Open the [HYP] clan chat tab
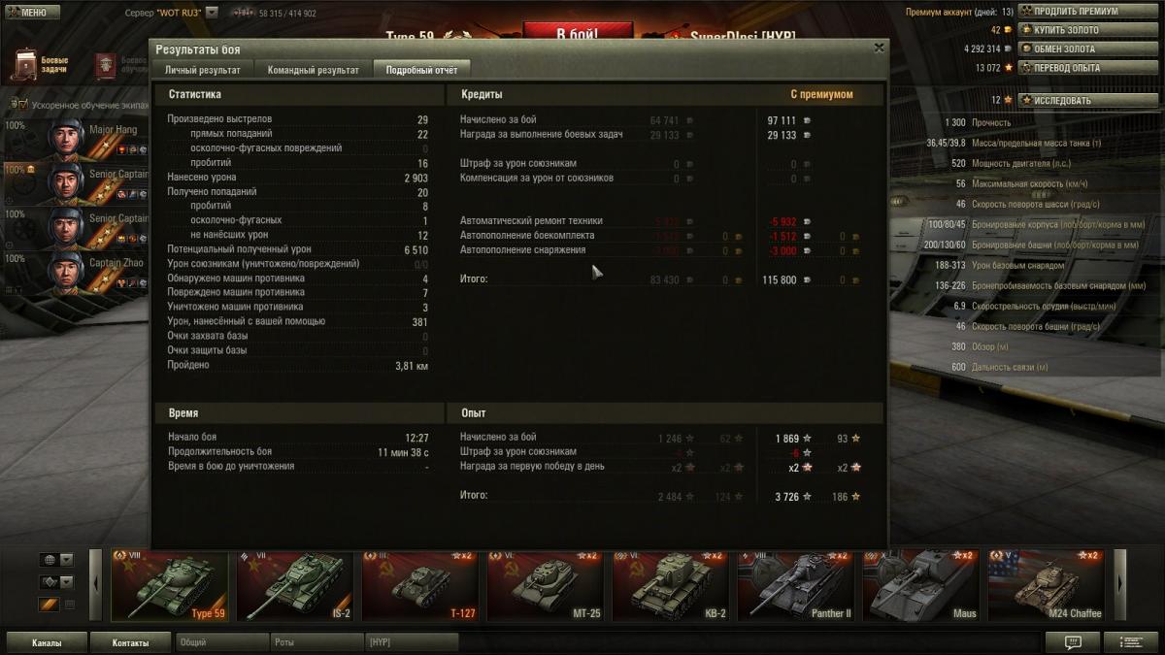This screenshot has height=655, width=1165. click(412, 642)
